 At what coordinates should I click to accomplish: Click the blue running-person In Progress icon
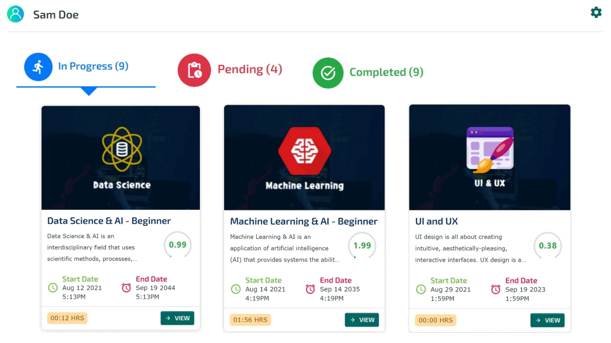pos(38,67)
